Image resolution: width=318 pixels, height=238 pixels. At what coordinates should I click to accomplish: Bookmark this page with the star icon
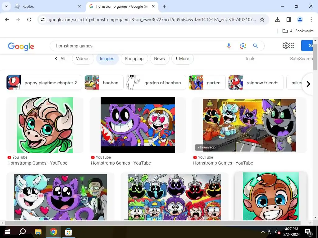pos(262,20)
